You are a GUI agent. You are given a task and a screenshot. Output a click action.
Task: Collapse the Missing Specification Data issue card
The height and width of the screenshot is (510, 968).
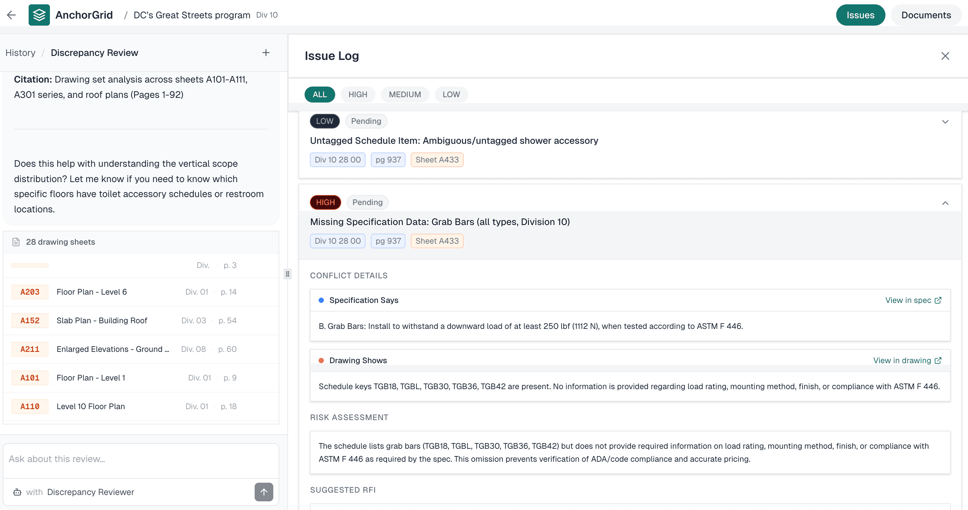pos(945,203)
